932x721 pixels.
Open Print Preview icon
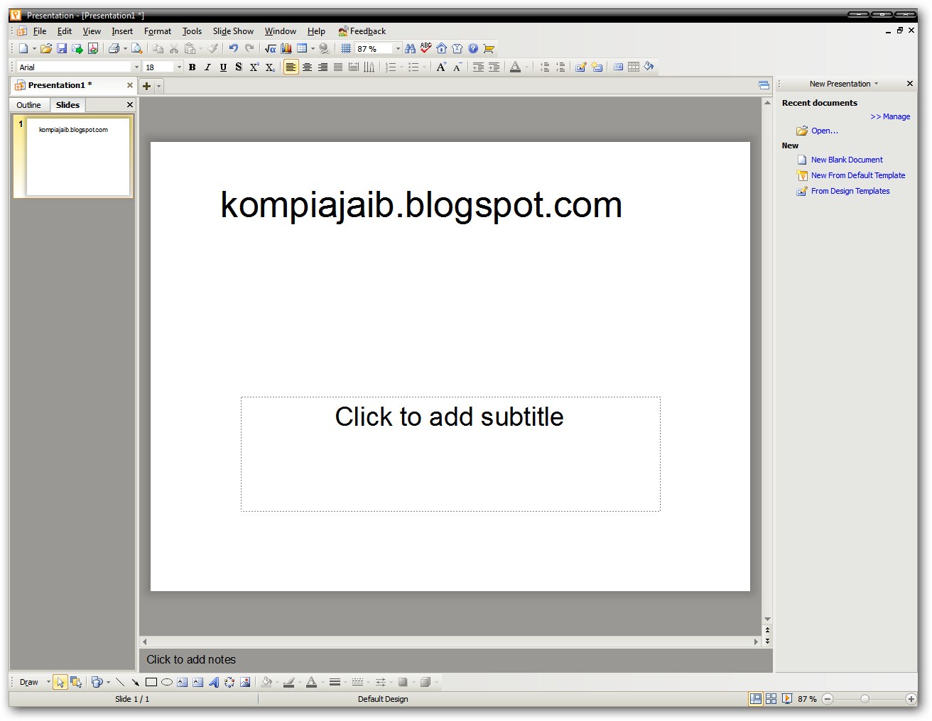[x=137, y=49]
